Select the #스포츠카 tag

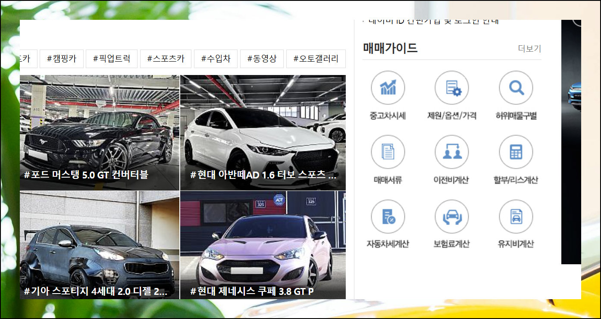[x=166, y=59]
